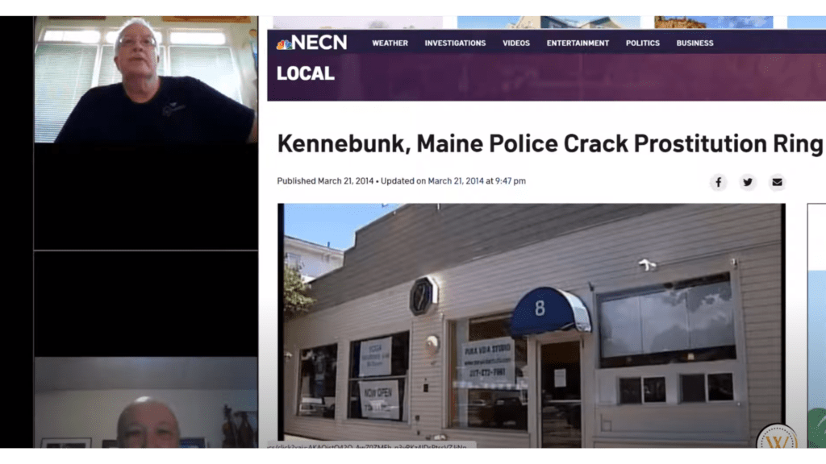This screenshot has width=826, height=464.
Task: Go to the Videos section
Action: tap(515, 43)
